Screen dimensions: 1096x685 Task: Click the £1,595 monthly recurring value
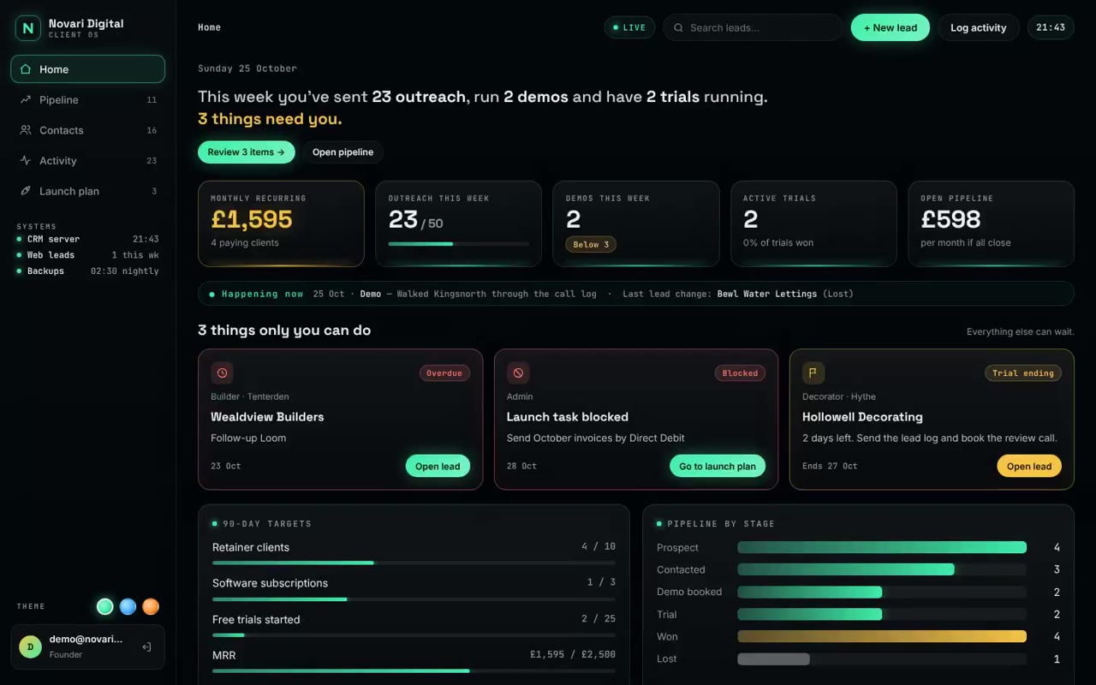(x=252, y=220)
